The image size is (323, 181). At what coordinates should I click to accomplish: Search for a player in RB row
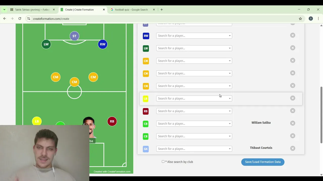coord(194,111)
